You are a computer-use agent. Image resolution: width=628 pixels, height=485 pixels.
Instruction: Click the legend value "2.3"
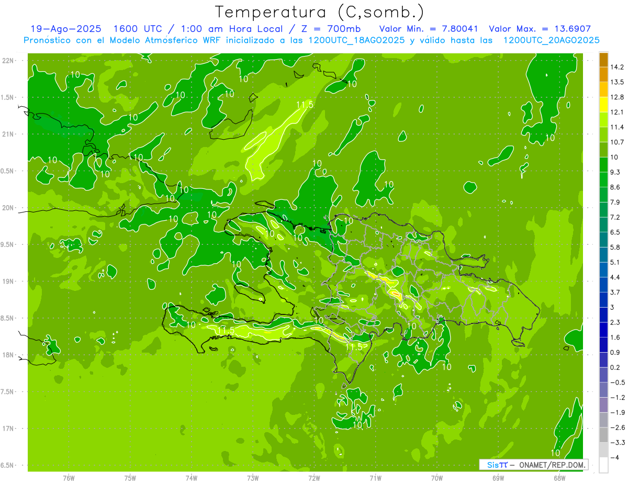(615, 322)
